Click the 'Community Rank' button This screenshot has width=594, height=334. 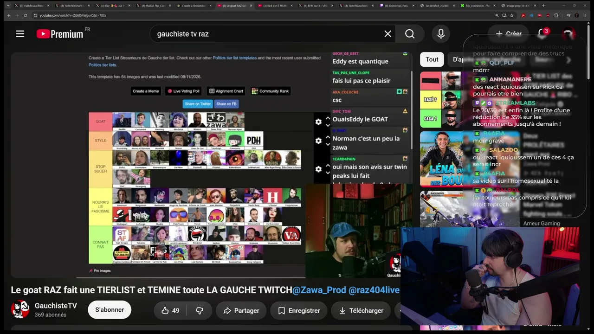click(x=270, y=91)
